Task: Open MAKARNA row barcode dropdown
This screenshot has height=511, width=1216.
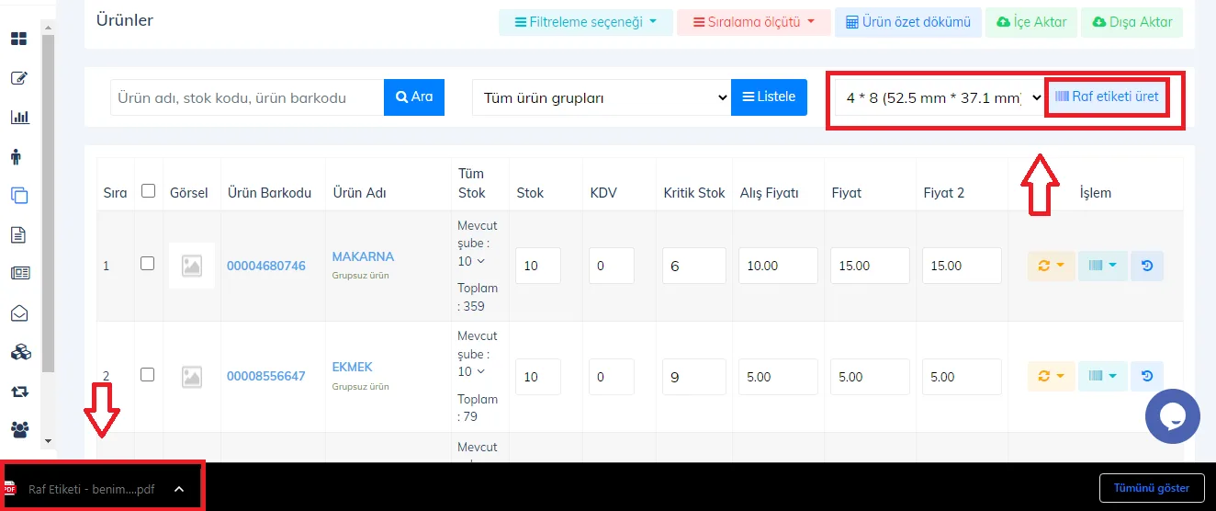Action: 1102,266
